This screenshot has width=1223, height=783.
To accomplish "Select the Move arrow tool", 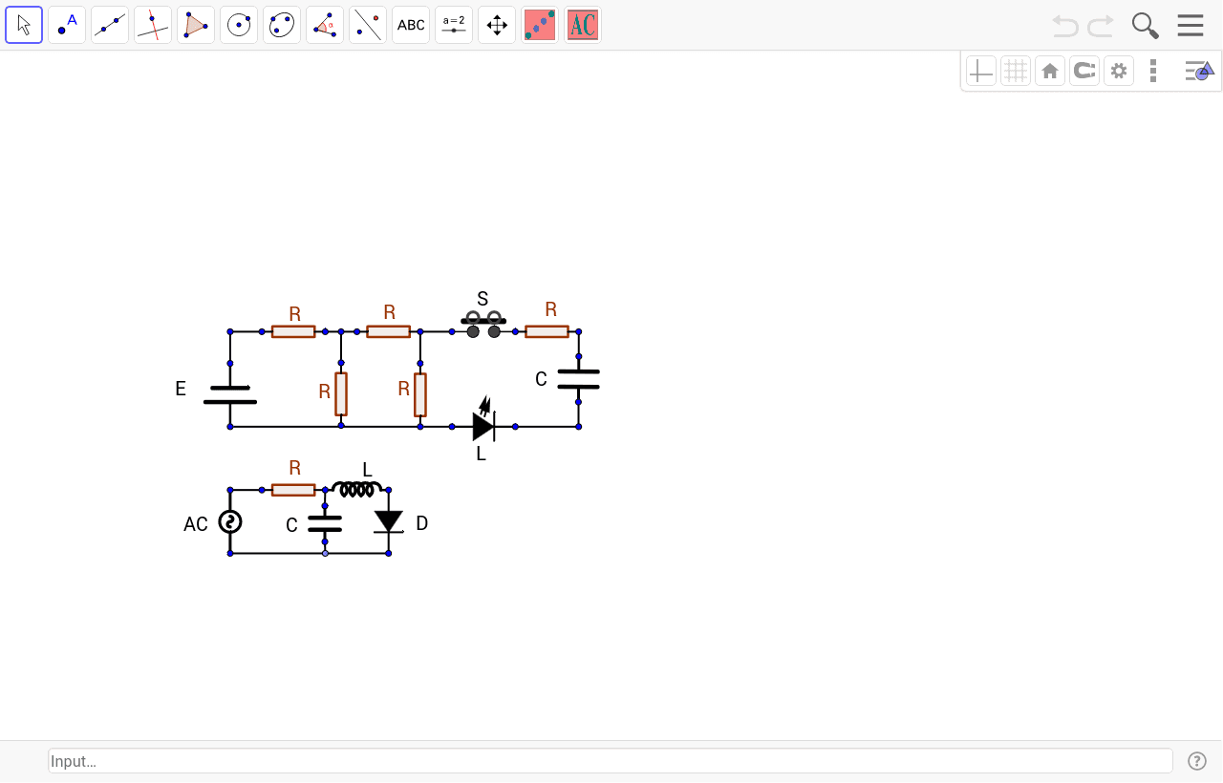I will 24,25.
